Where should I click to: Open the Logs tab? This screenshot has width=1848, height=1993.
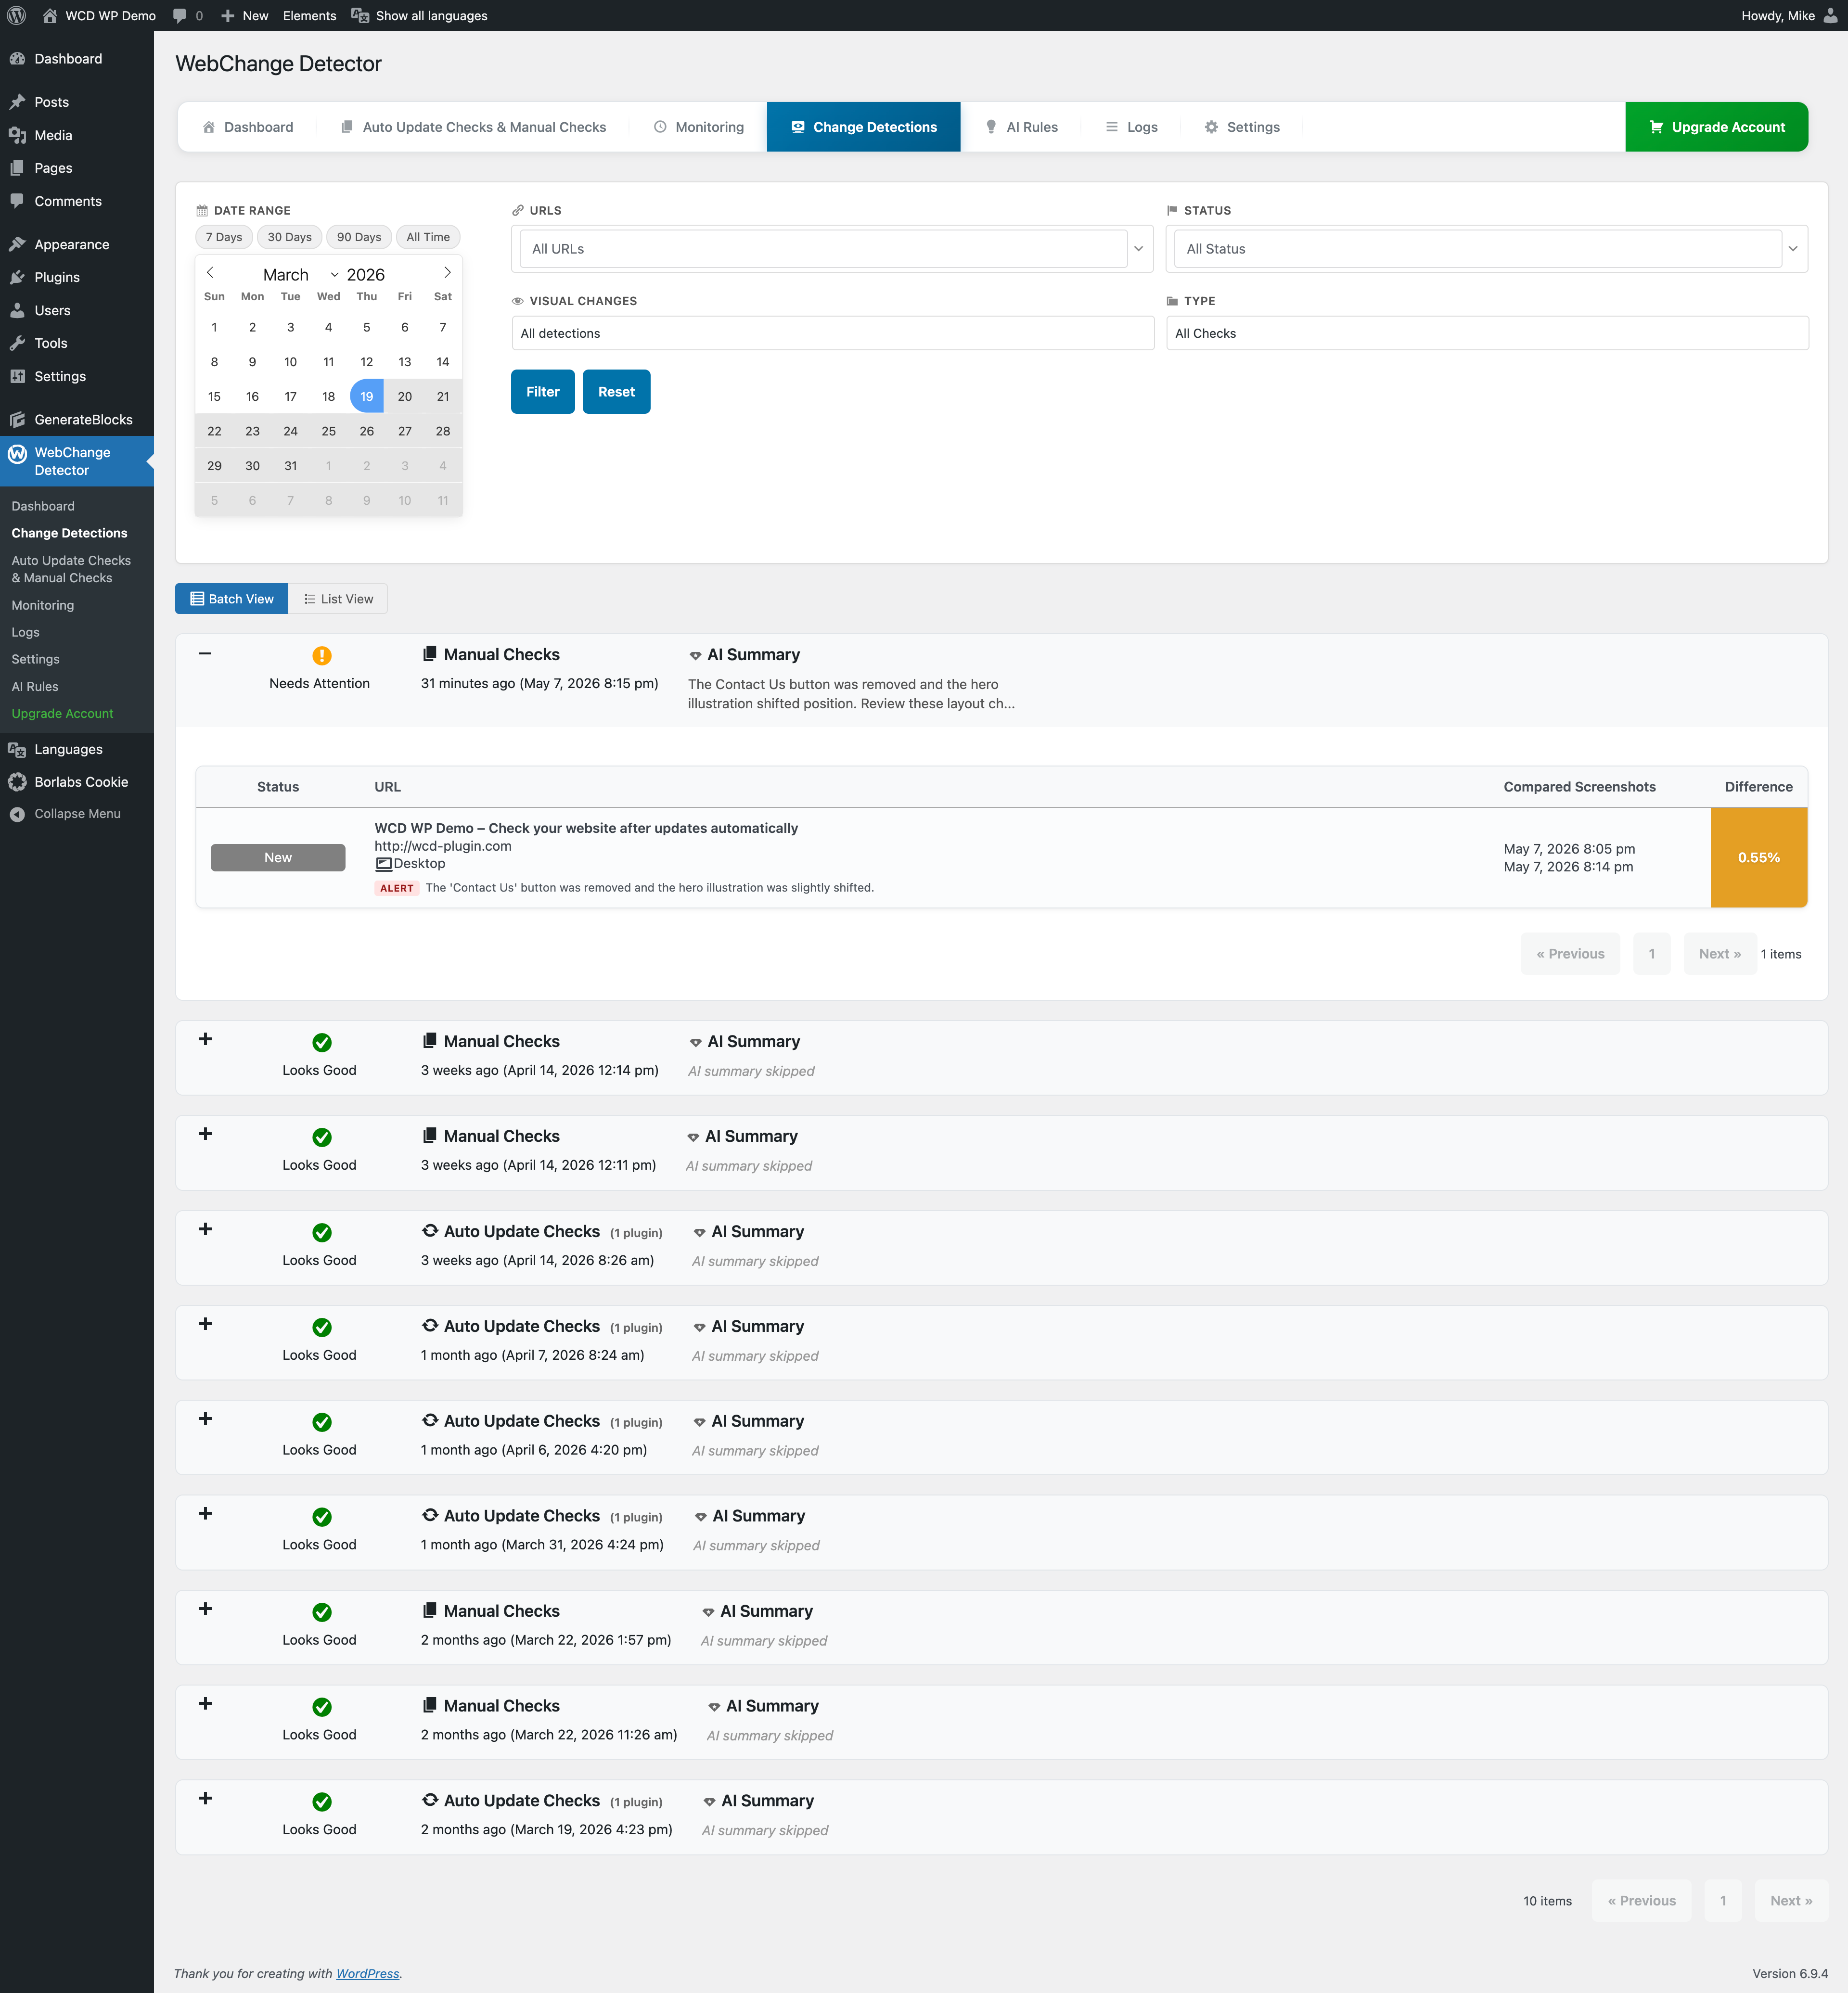(x=1131, y=127)
